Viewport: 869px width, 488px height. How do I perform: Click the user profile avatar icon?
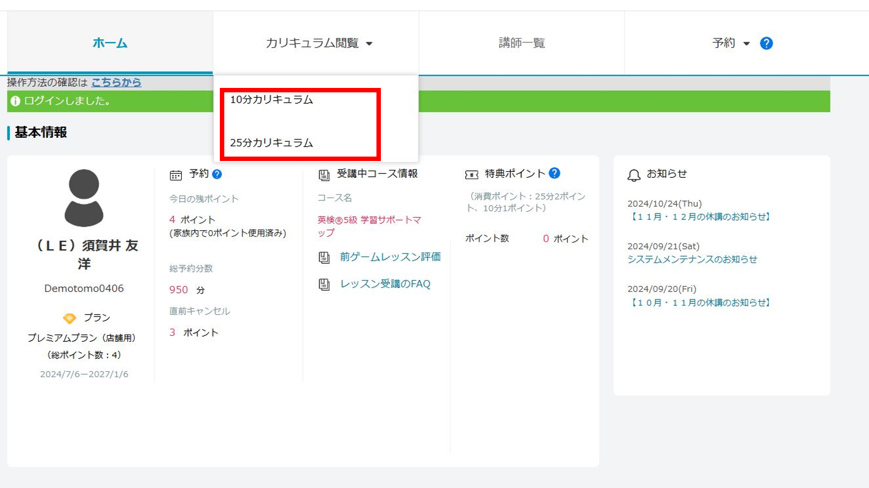coord(84,198)
